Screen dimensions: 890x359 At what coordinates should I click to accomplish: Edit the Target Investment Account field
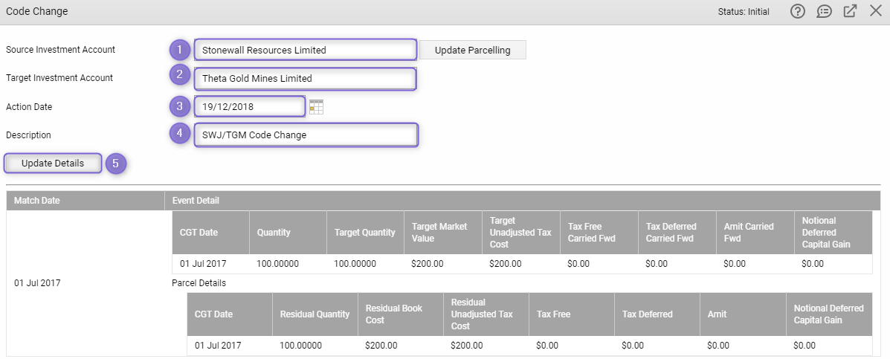coord(306,78)
